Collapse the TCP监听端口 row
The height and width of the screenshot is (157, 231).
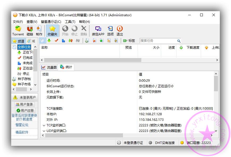point(43,125)
